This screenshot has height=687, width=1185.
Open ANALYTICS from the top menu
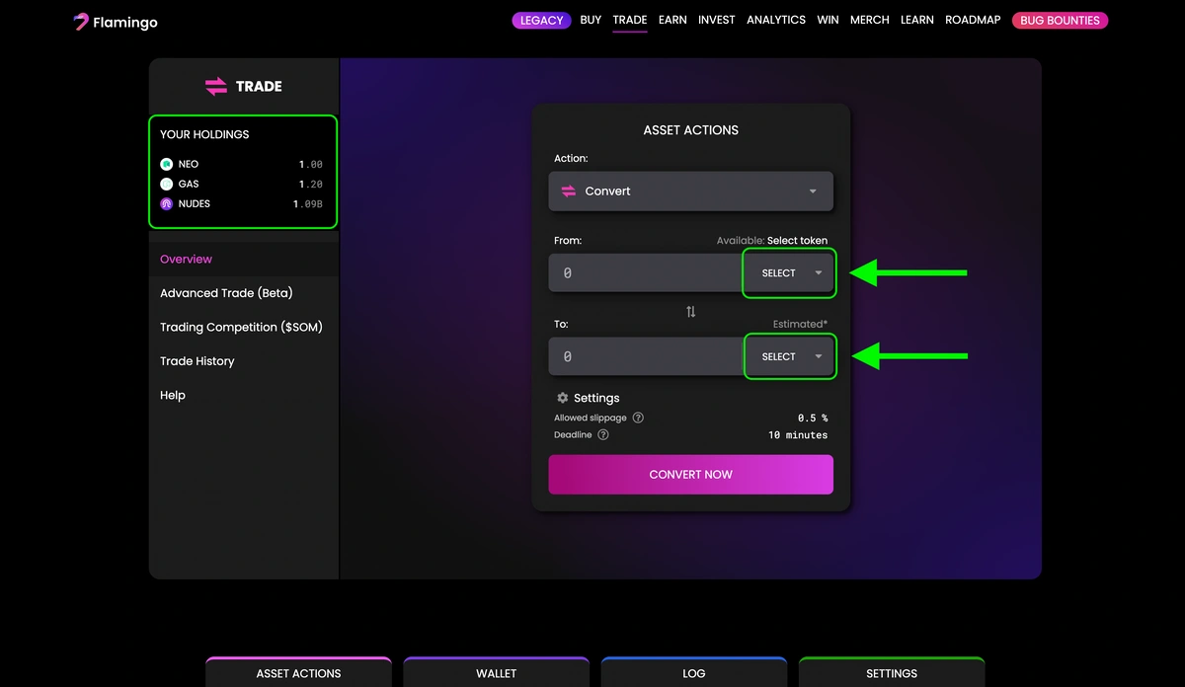pyautogui.click(x=776, y=20)
